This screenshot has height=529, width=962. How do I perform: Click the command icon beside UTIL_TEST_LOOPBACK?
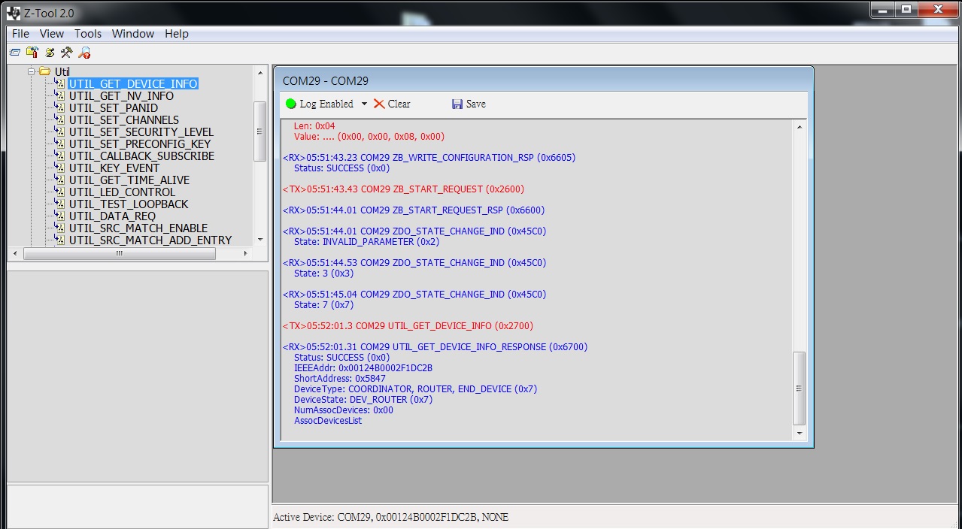[x=60, y=204]
